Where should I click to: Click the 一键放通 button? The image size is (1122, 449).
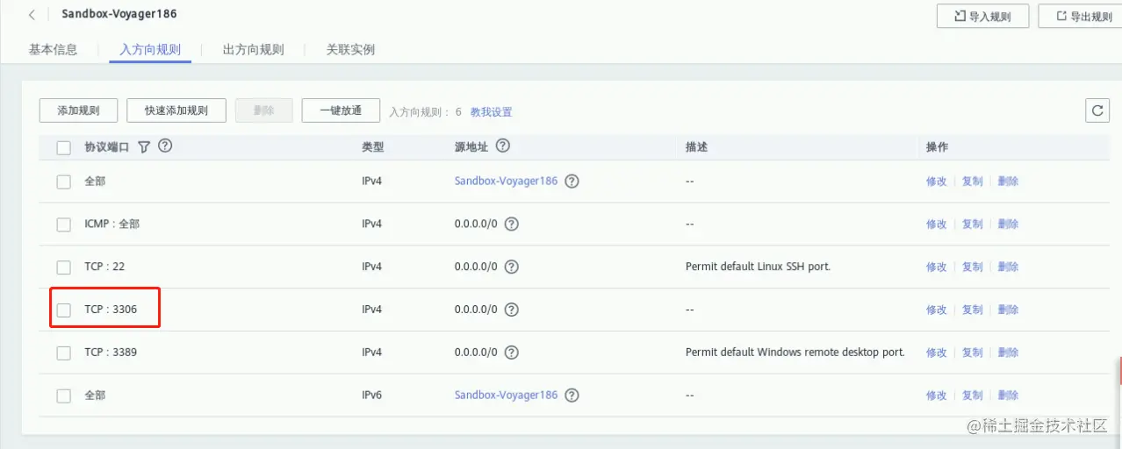click(x=341, y=110)
